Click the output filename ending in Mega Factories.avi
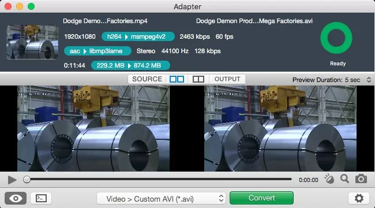This screenshot has height=208, width=375. 254,21
